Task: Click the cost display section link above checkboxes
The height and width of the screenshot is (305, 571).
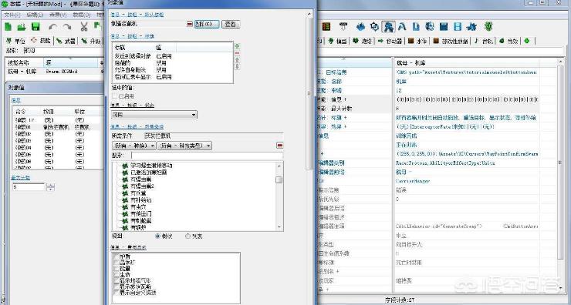Action: click(x=129, y=247)
